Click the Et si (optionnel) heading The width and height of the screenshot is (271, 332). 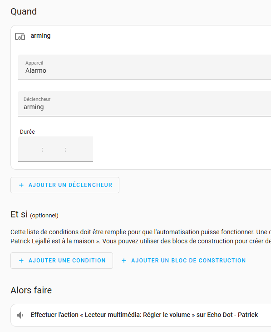(x=34, y=215)
